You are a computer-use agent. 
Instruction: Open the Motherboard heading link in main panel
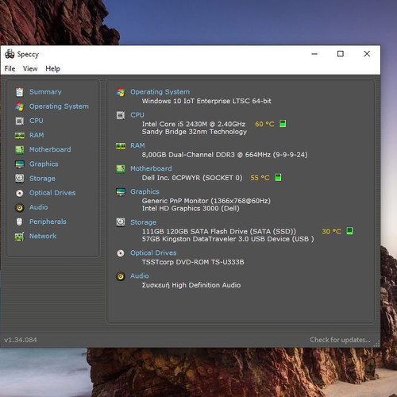coord(151,168)
